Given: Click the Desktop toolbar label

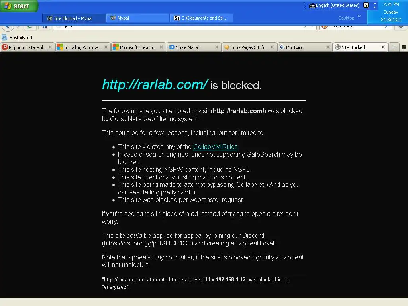Looking at the screenshot, I should [346, 18].
